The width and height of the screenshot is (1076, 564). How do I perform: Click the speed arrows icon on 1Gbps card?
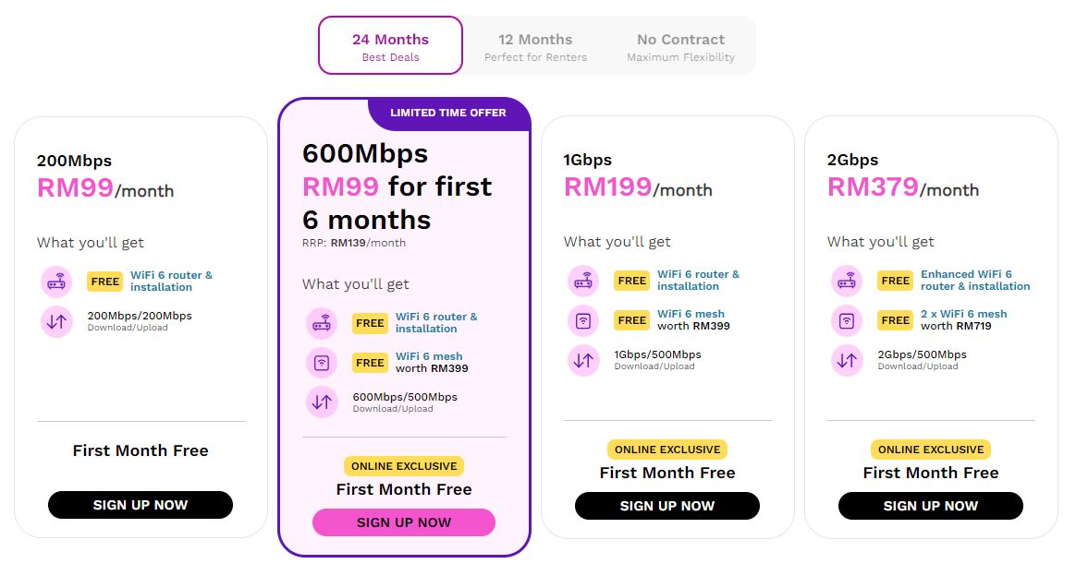click(x=583, y=359)
